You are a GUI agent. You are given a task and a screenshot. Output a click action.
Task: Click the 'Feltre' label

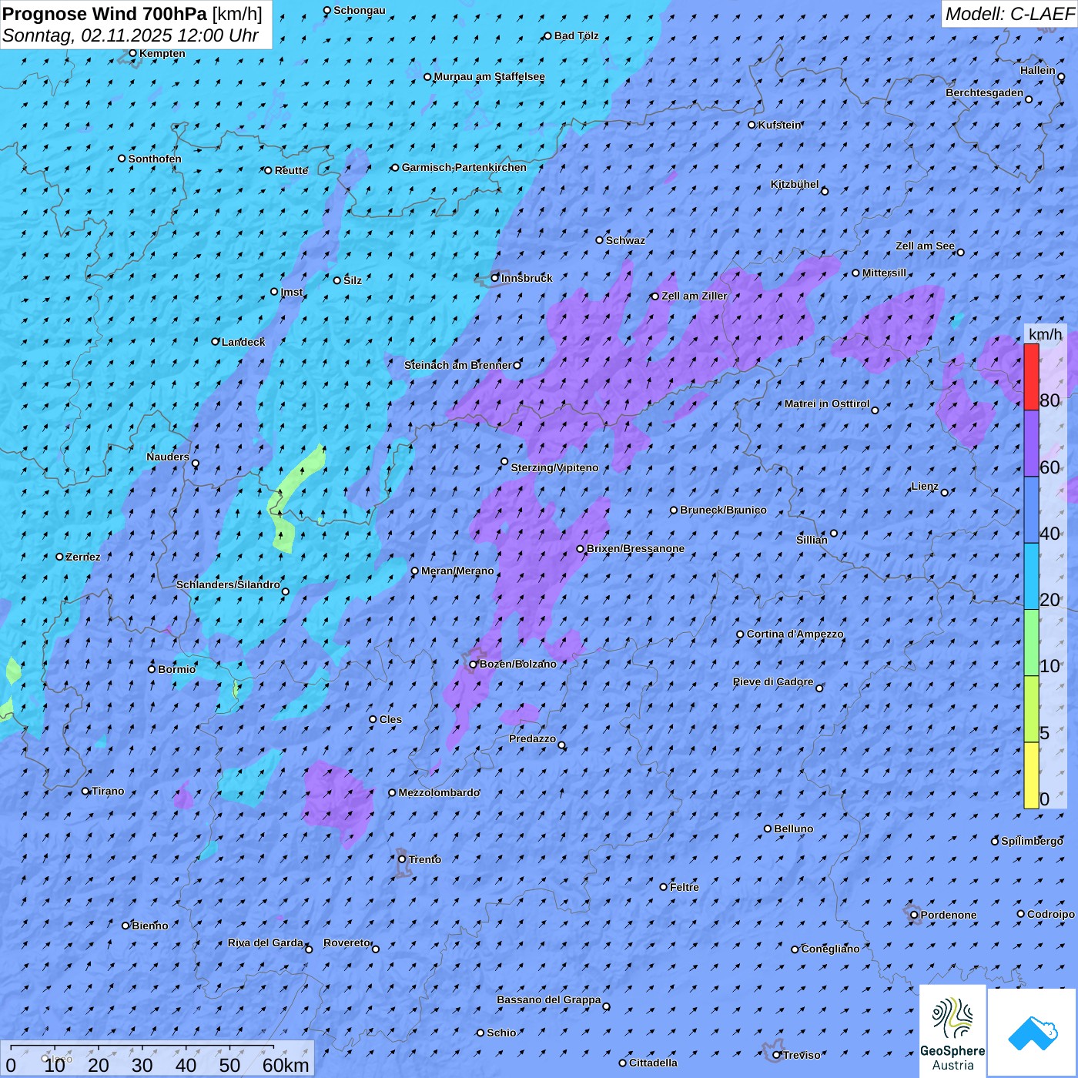coord(685,887)
